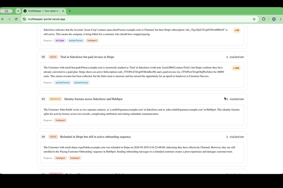Image resolution: width=283 pixels, height=188 pixels.
Task: Click the salesforce tag in Acme Corp card
Action: 75,41
